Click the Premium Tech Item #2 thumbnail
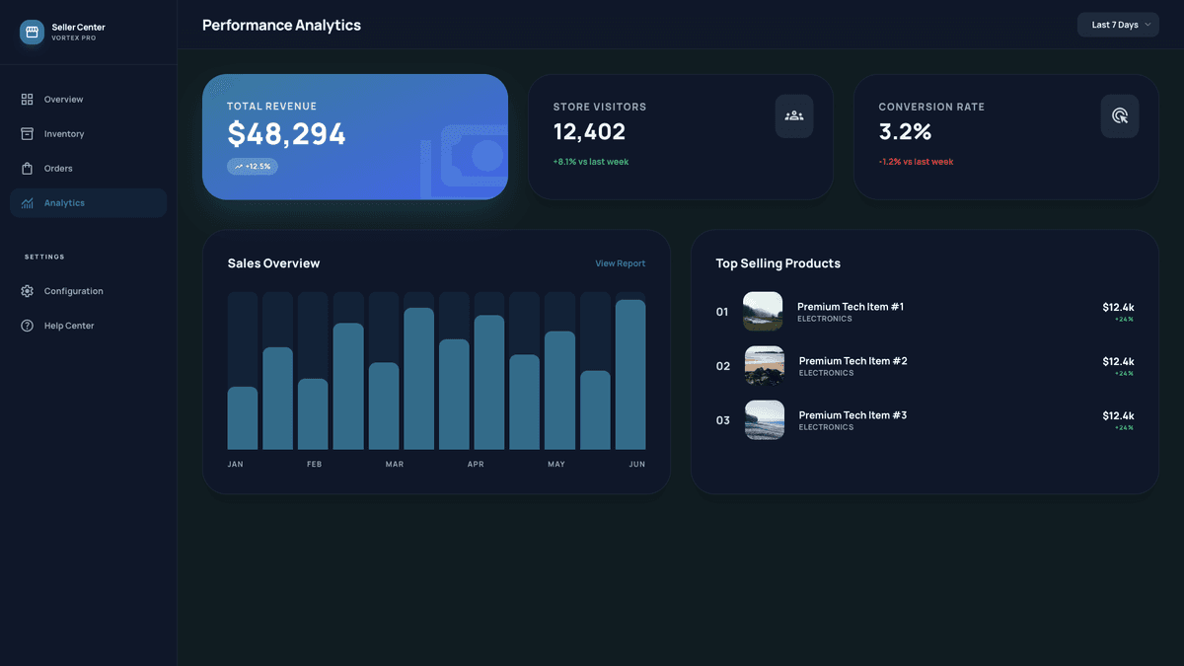 click(x=764, y=365)
